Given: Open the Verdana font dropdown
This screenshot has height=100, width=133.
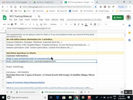Looking at the screenshot, I should [56, 24].
